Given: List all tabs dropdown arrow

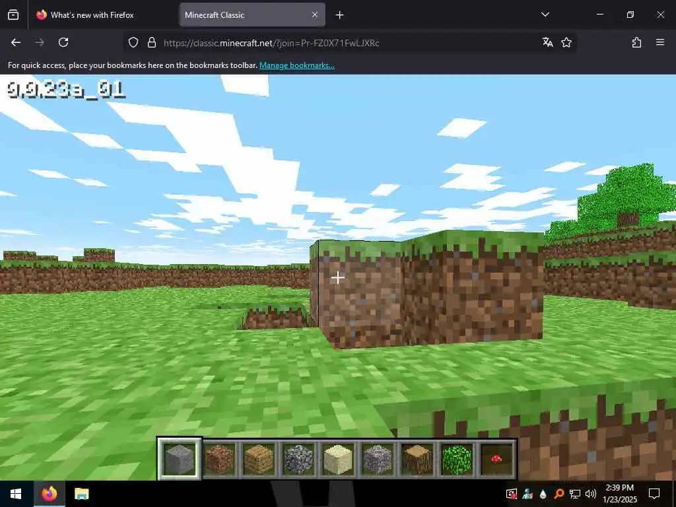Looking at the screenshot, I should [x=545, y=15].
